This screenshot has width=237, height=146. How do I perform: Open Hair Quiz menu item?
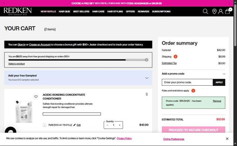(x=64, y=11)
